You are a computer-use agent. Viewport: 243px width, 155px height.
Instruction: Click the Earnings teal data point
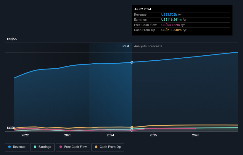click(x=132, y=129)
